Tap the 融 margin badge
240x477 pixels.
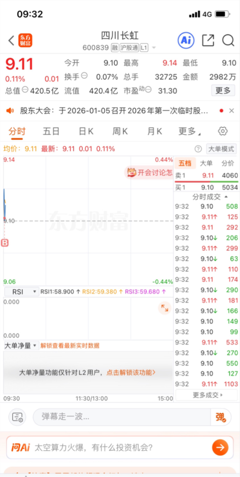point(115,48)
